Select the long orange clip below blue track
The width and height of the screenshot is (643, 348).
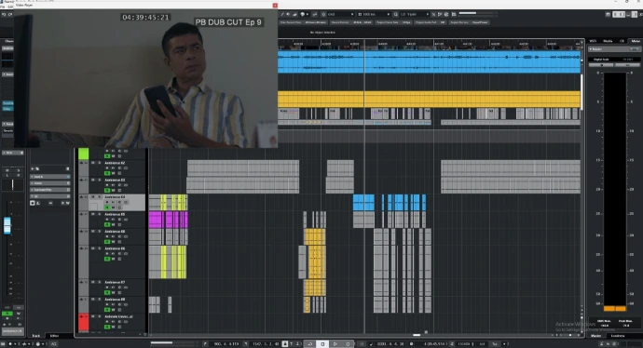[x=429, y=99]
